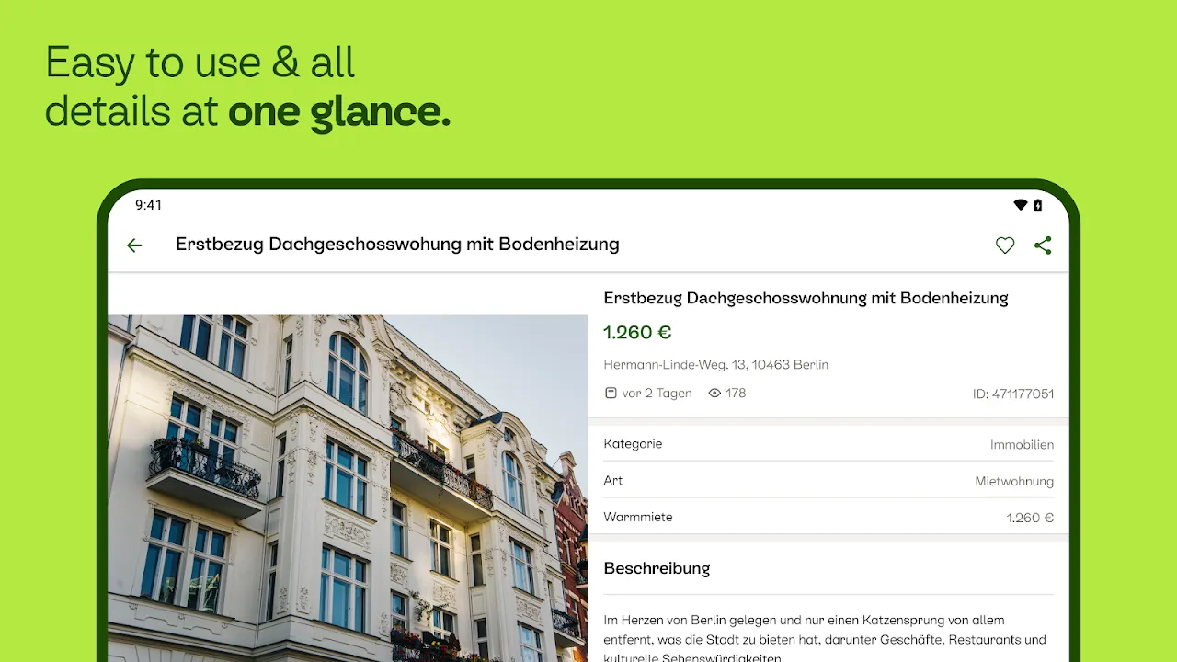
Task: Click the listing ID 471177051
Action: (x=1013, y=394)
